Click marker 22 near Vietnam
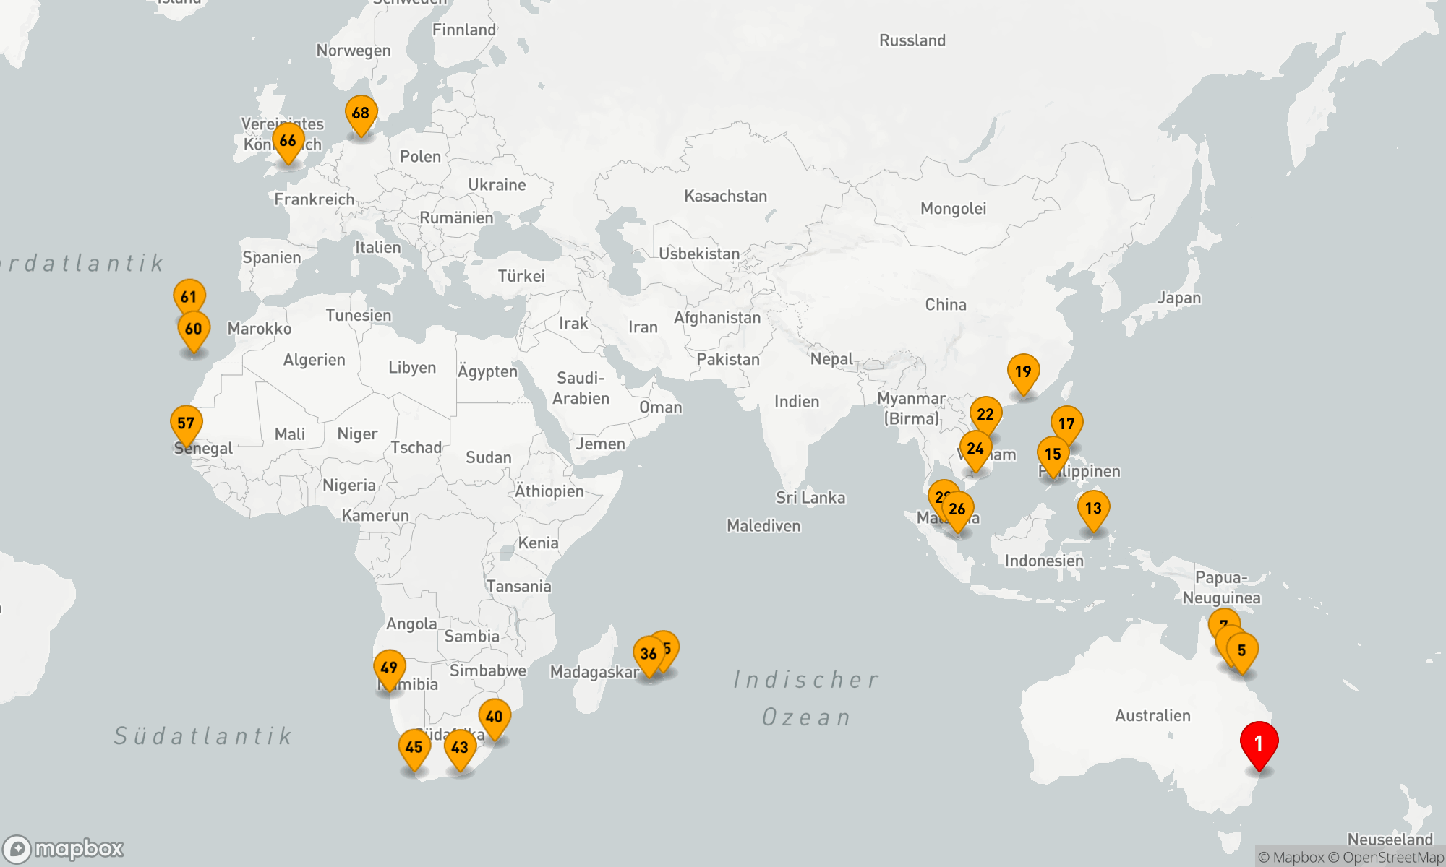 coord(985,414)
